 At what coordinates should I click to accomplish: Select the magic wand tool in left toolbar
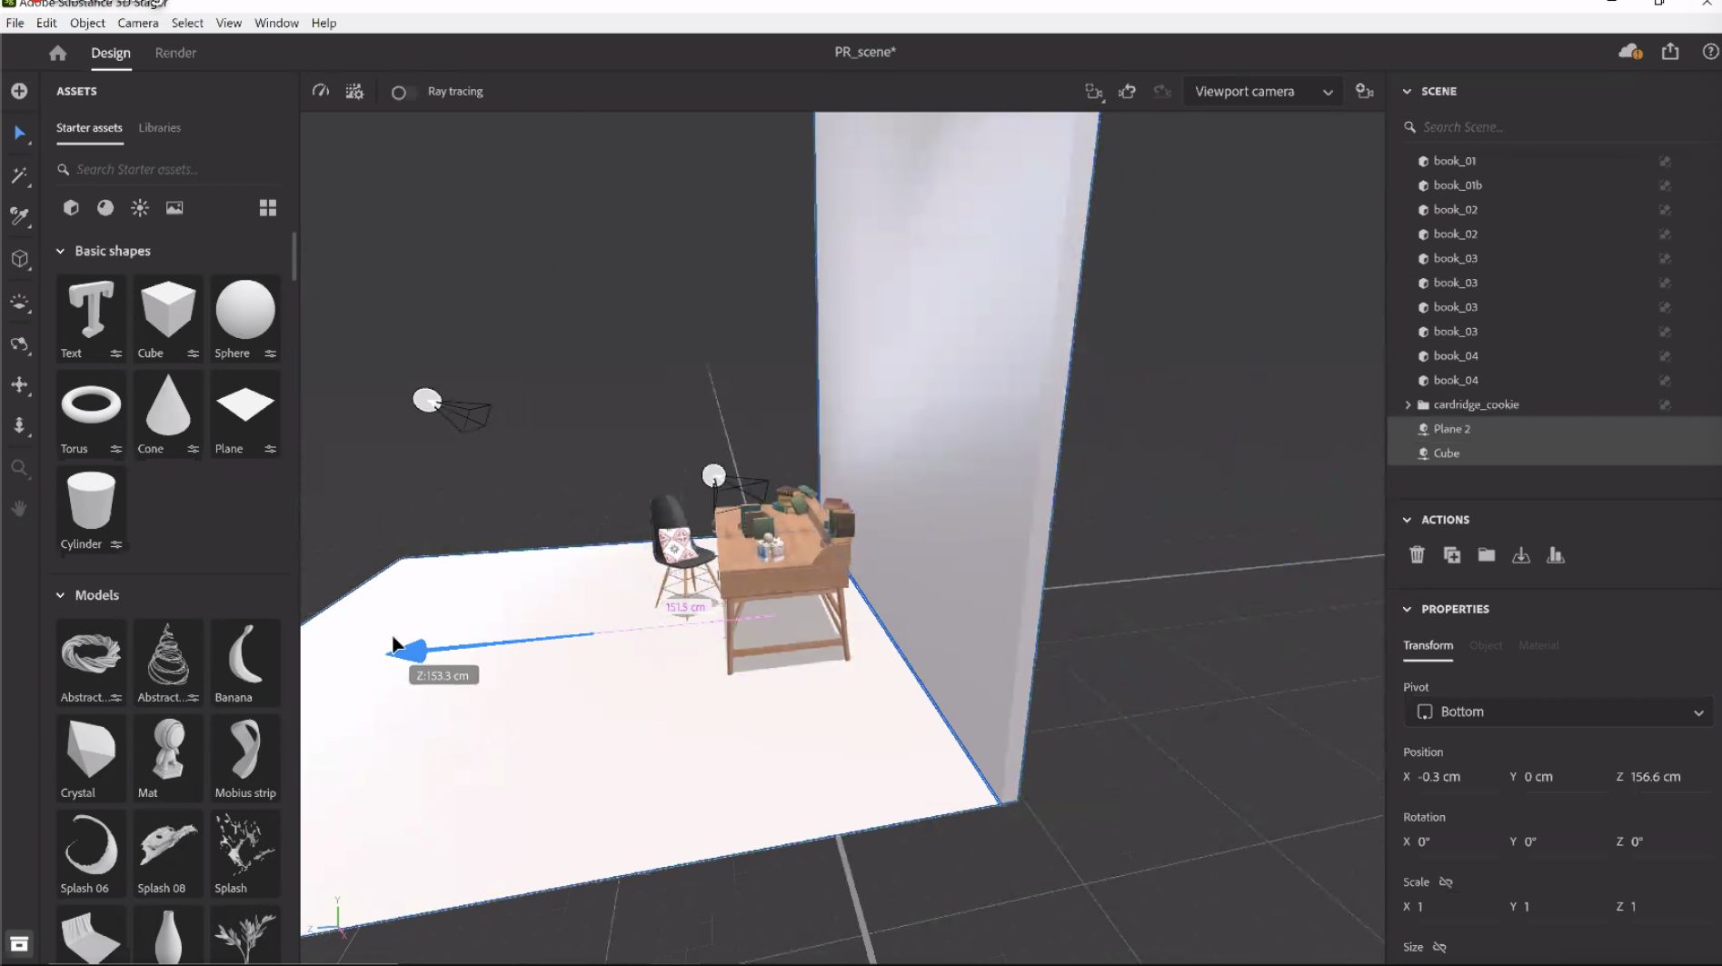click(19, 175)
